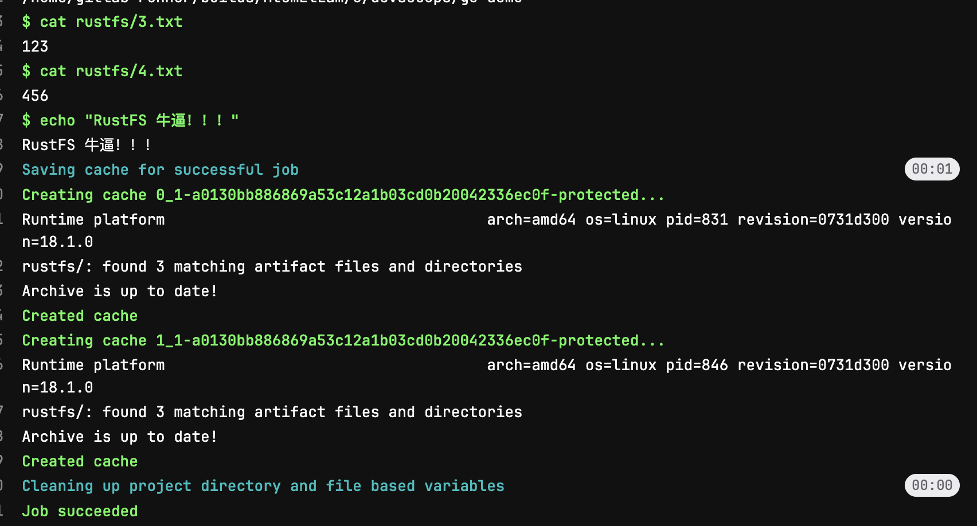The width and height of the screenshot is (977, 526).
Task: Click the echo "RustFS 牛逼" command line
Action: coord(130,120)
